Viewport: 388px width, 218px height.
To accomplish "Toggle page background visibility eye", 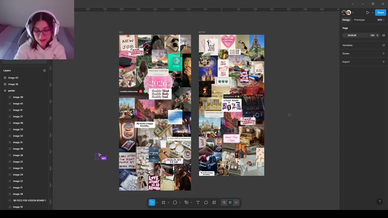I will tap(383, 35).
